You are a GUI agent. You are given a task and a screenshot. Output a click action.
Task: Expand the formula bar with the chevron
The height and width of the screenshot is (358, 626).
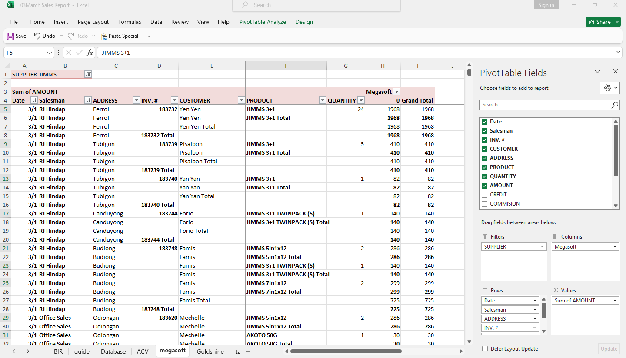pos(619,52)
